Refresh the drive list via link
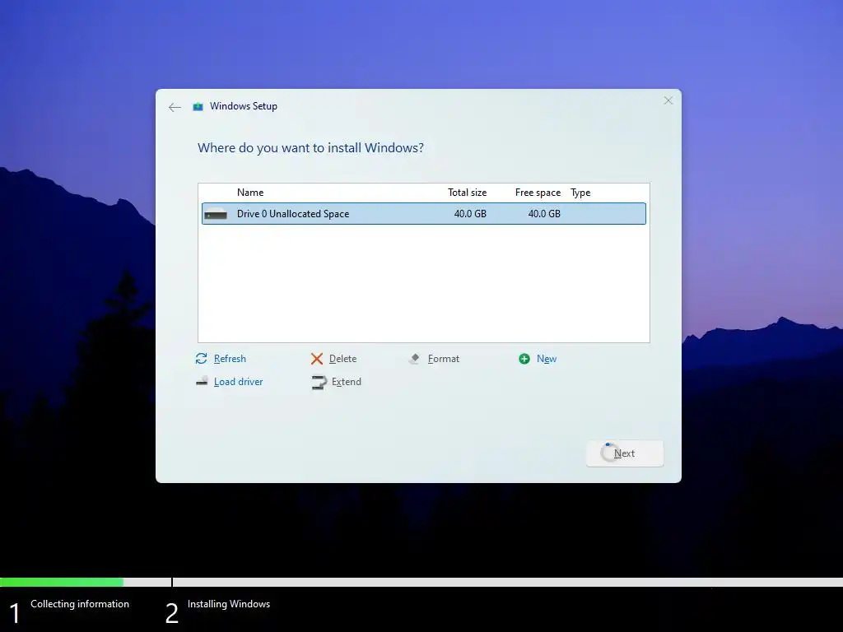This screenshot has height=632, width=843. (230, 359)
